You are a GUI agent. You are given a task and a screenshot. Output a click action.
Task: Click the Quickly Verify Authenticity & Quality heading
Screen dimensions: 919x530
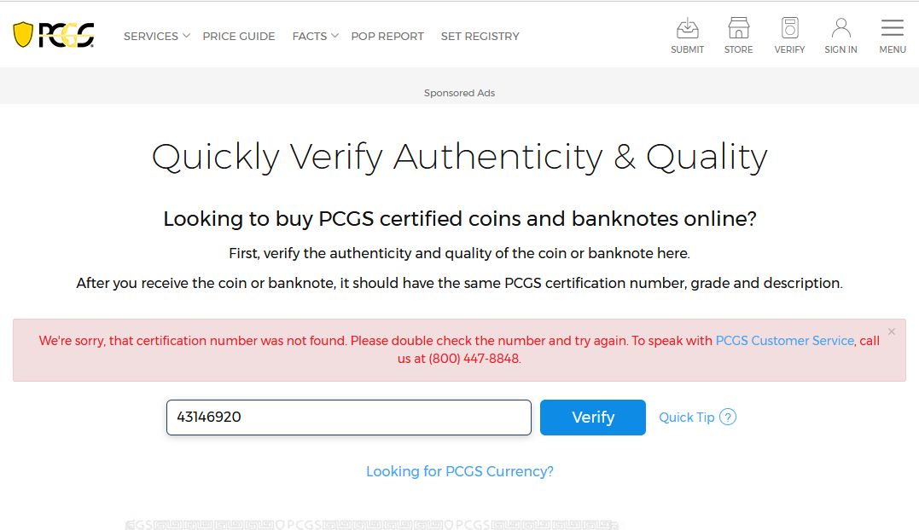459,157
